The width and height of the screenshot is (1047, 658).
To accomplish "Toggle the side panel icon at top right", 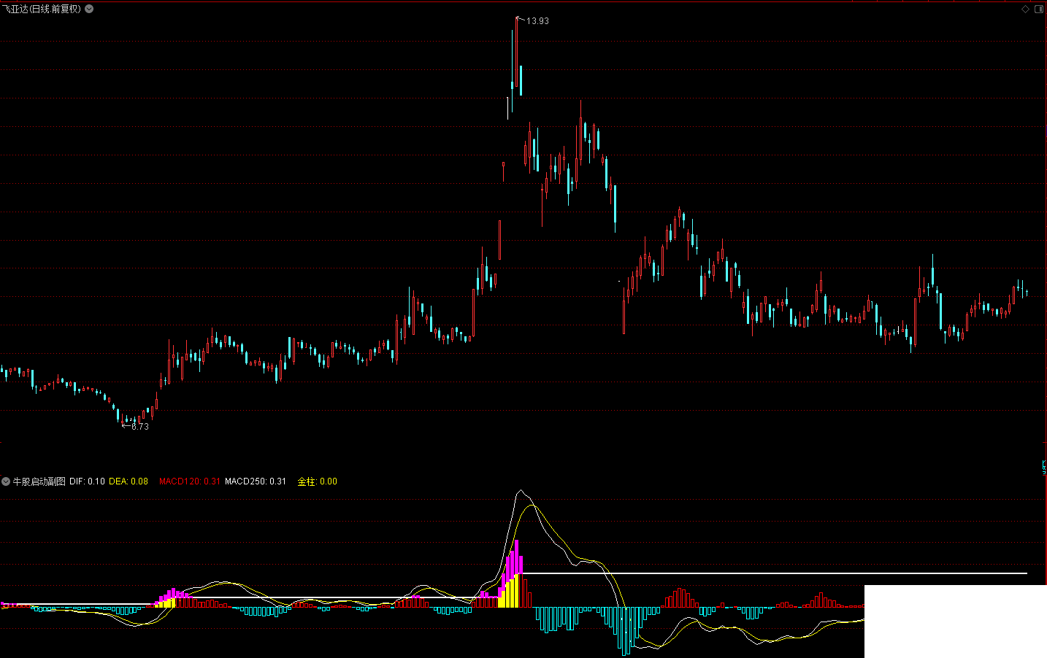I will pos(1038,9).
